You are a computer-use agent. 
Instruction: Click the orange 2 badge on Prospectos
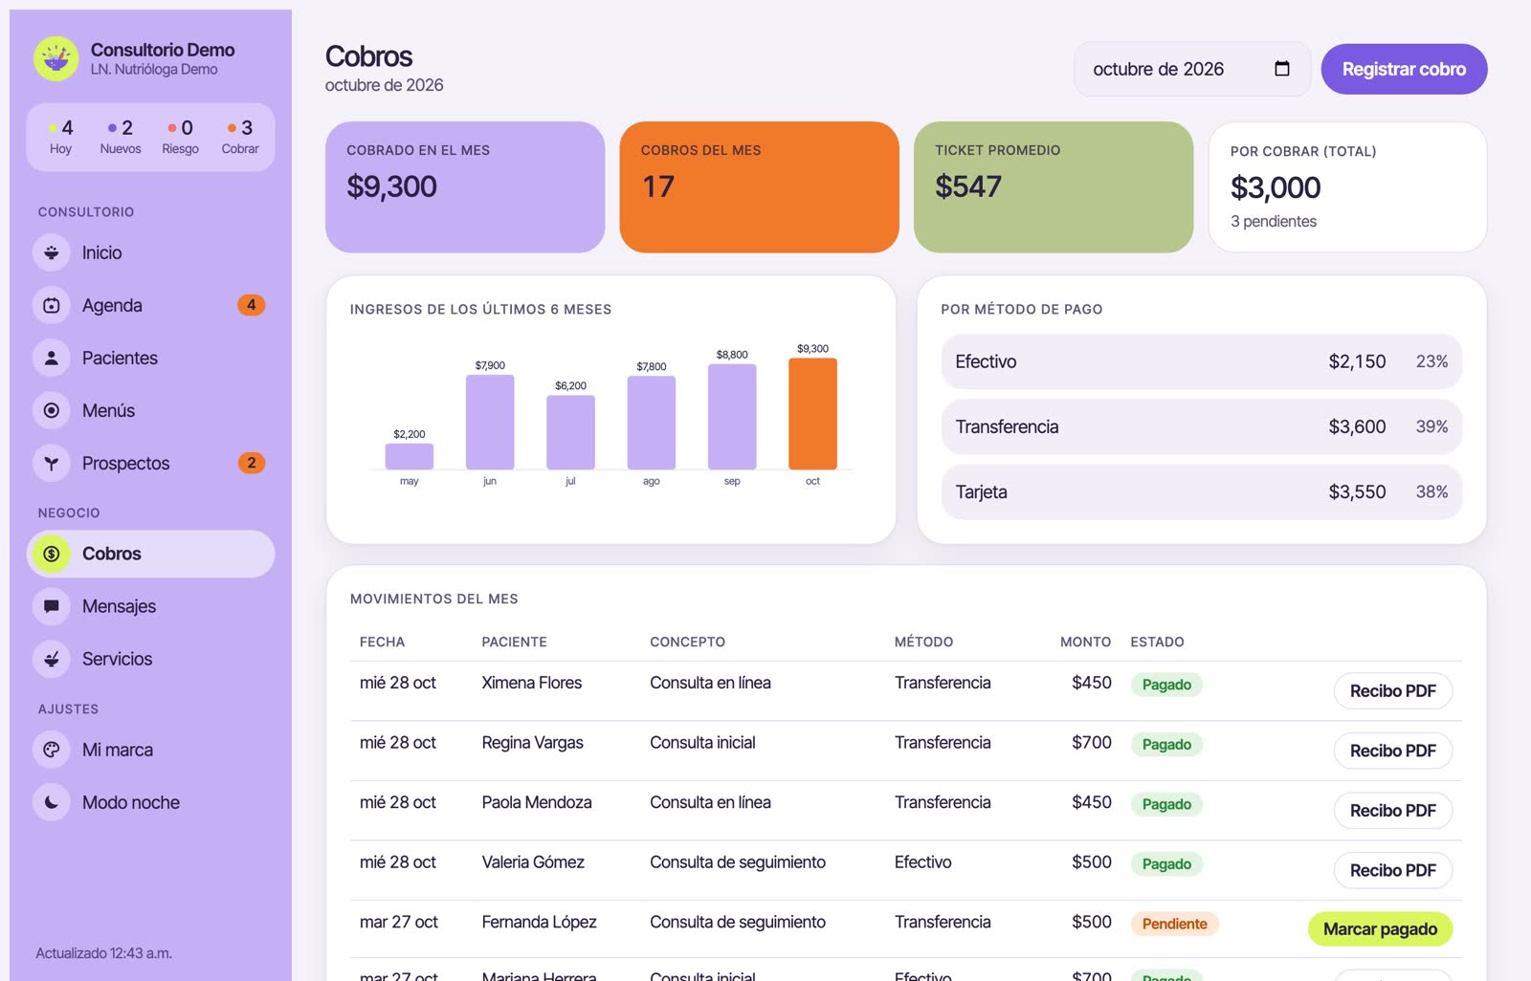tap(251, 463)
